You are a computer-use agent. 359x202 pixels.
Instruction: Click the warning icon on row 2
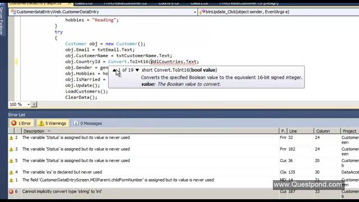coord(11,137)
